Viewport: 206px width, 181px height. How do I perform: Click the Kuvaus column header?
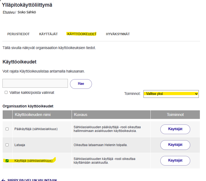point(81,115)
